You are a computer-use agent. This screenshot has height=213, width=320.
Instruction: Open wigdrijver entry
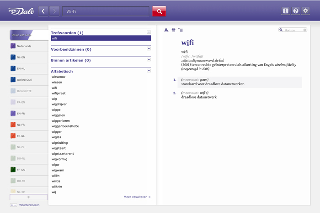59,104
